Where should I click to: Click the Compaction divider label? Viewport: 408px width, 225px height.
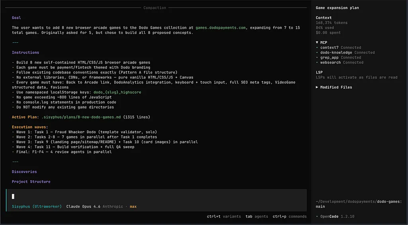click(155, 8)
